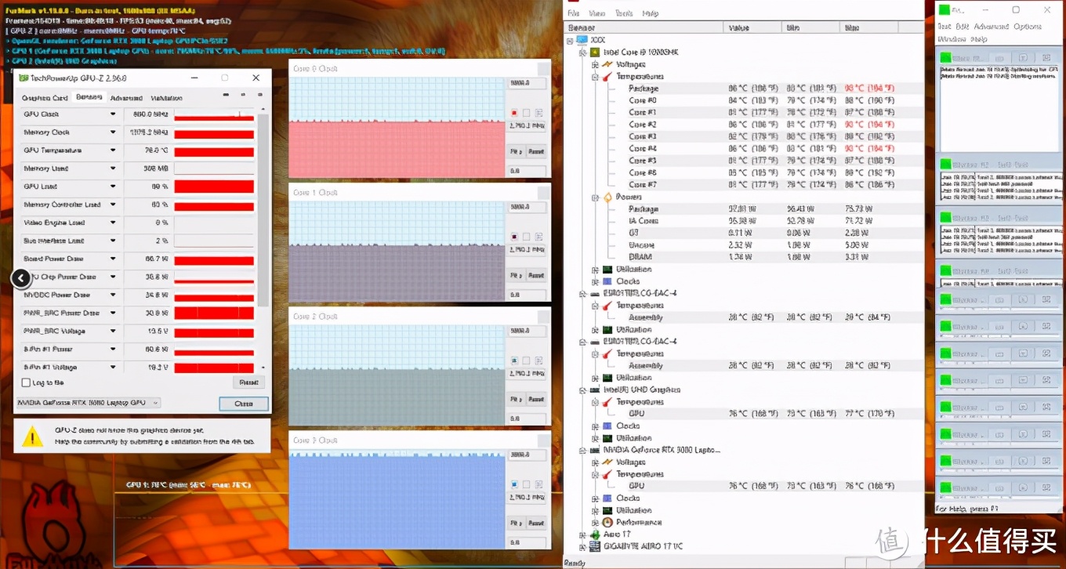Screen dimensions: 1066x569
Task: Click the orange Powers diamond icon in the sensor tree
Action: 607,197
